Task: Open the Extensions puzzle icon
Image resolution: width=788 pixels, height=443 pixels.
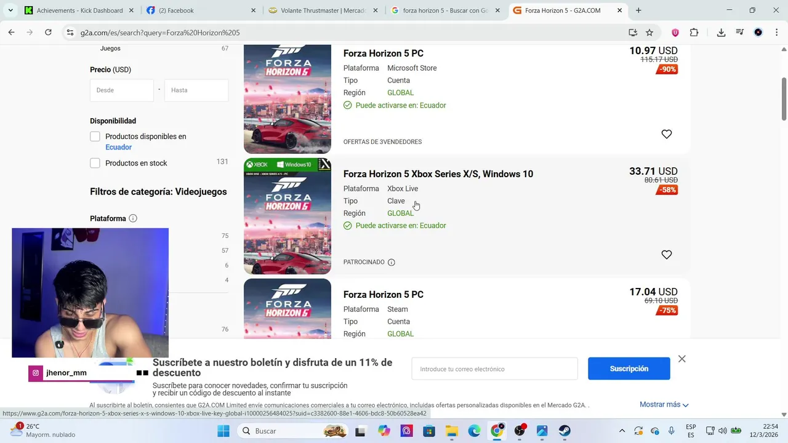Action: click(x=694, y=33)
